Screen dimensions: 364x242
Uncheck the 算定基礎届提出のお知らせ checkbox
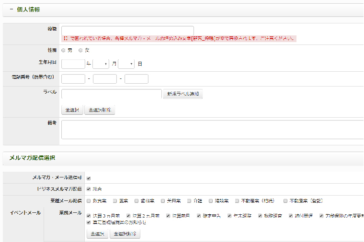(x=89, y=222)
